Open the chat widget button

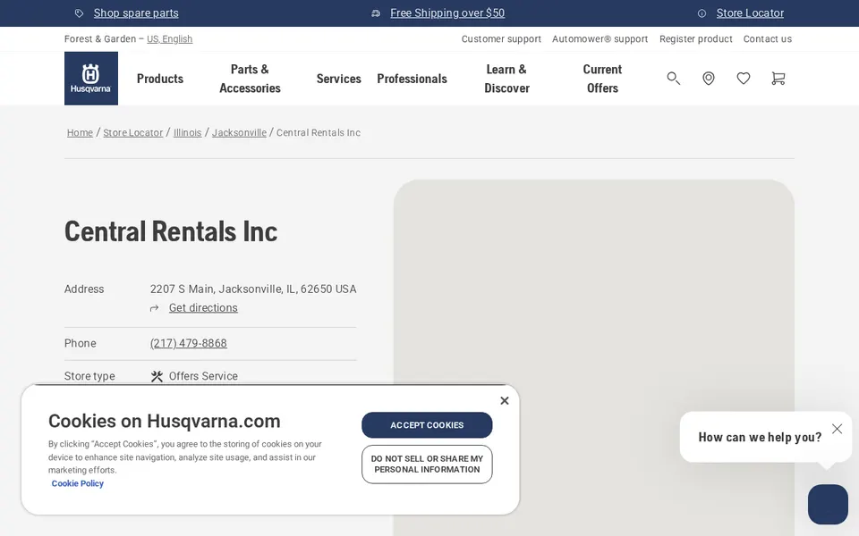(828, 504)
